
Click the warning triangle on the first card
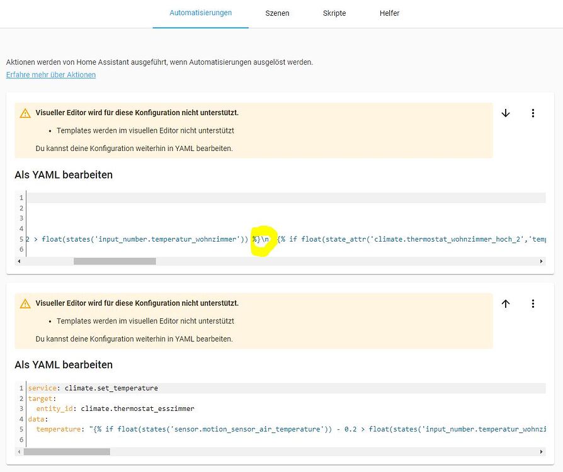coord(25,113)
